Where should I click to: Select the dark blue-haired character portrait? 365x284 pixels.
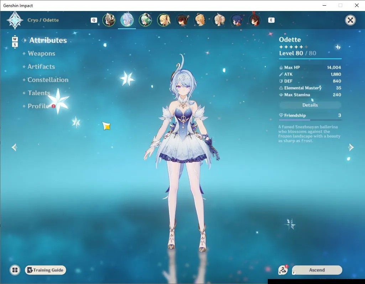pos(237,20)
